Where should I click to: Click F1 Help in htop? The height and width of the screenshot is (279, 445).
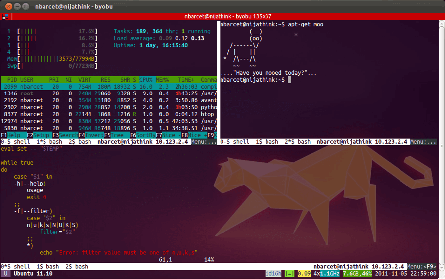pyautogui.click(x=12, y=135)
